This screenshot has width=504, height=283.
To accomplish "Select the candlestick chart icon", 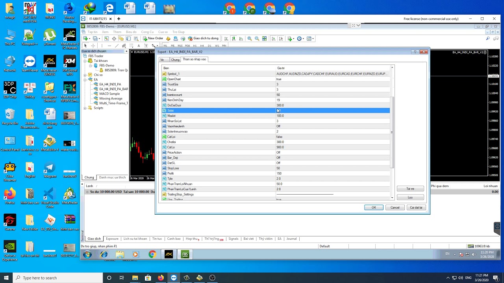I will pos(233,39).
